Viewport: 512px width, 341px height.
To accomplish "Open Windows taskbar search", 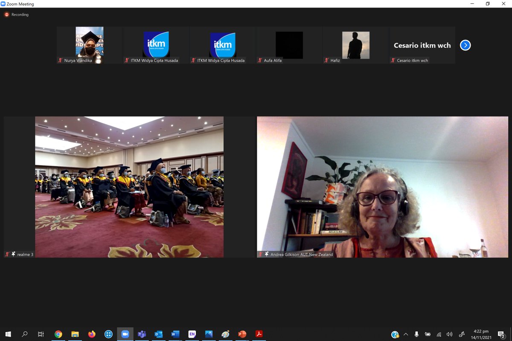I will [x=25, y=334].
